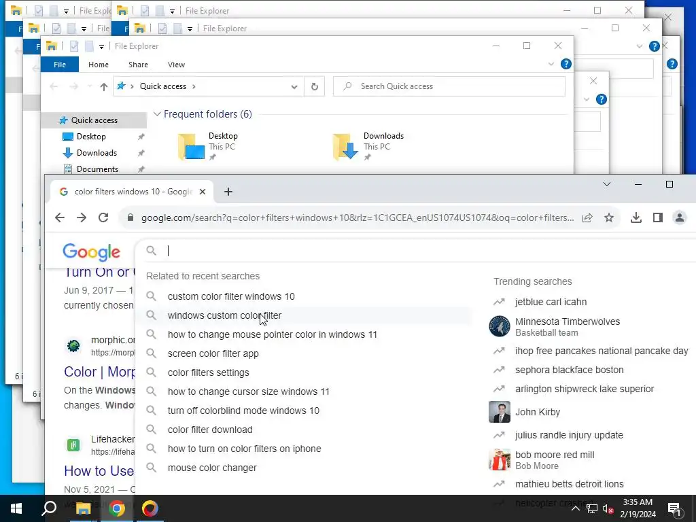Reload the Google search page
The image size is (696, 522).
[x=103, y=217]
